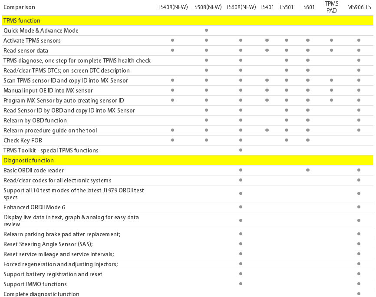Click Check Key FOB dot under TS508
The width and height of the screenshot is (376, 297).
(207, 140)
